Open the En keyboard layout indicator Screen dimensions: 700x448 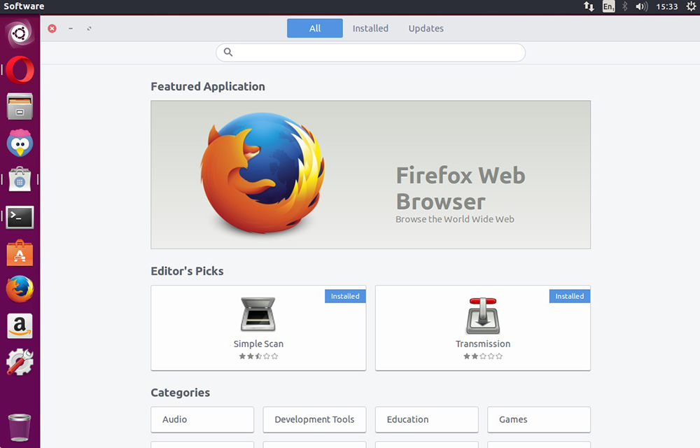pyautogui.click(x=608, y=6)
